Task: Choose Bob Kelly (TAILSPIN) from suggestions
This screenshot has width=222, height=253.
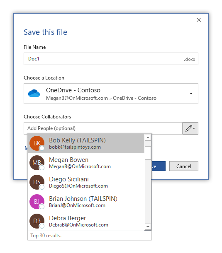Action: pyautogui.click(x=86, y=143)
